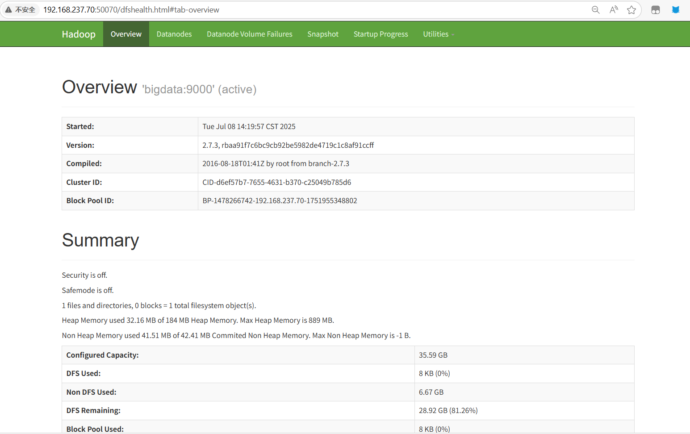Activate the read aloud icon
Screen dimensions: 690x434
tap(614, 9)
